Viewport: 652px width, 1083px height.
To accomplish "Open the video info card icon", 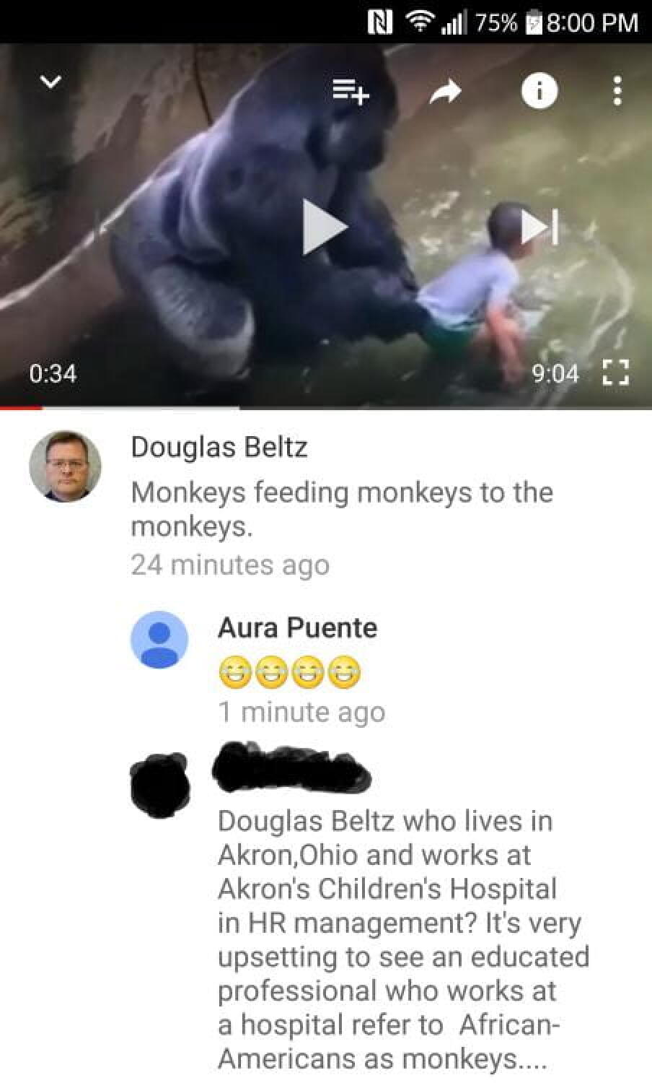I will (539, 91).
